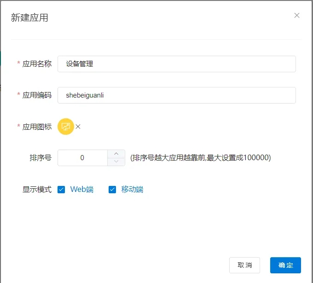Uncheck the 移动端 checkbox
This screenshot has height=283, width=313.
(x=112, y=190)
